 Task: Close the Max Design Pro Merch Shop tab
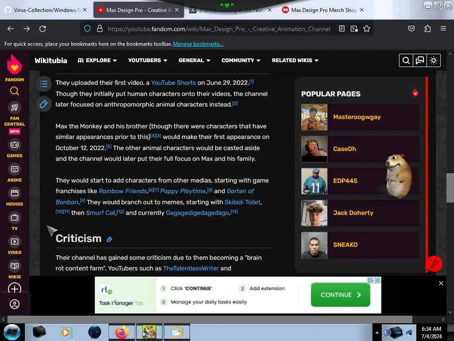pos(362,10)
